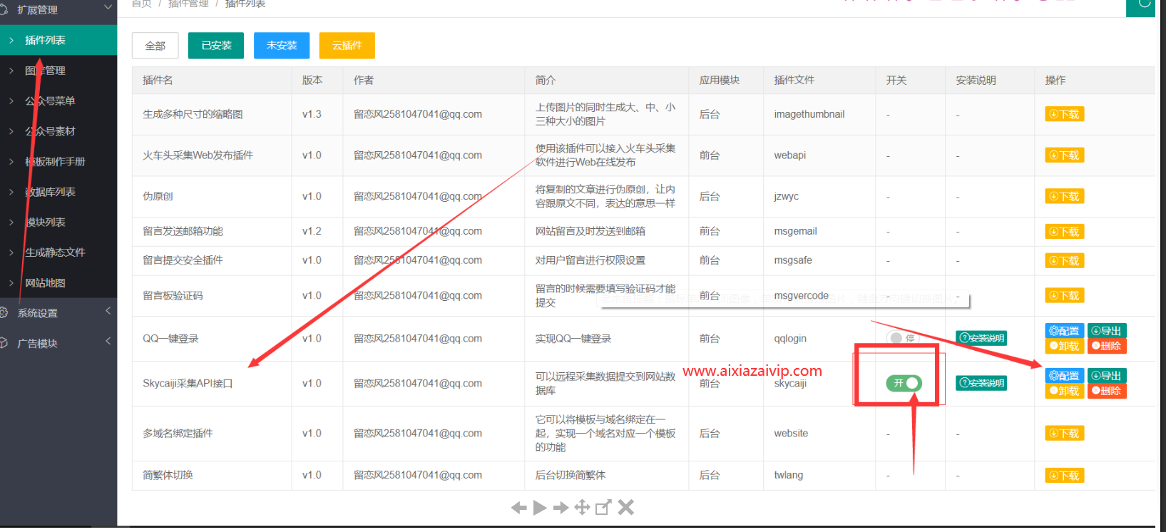This screenshot has height=532, width=1166.
Task: View 安装说明 for Skycaiji plugin
Action: click(981, 383)
